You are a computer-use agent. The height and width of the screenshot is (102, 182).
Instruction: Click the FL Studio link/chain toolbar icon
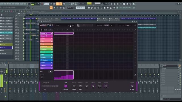(x=61, y=8)
